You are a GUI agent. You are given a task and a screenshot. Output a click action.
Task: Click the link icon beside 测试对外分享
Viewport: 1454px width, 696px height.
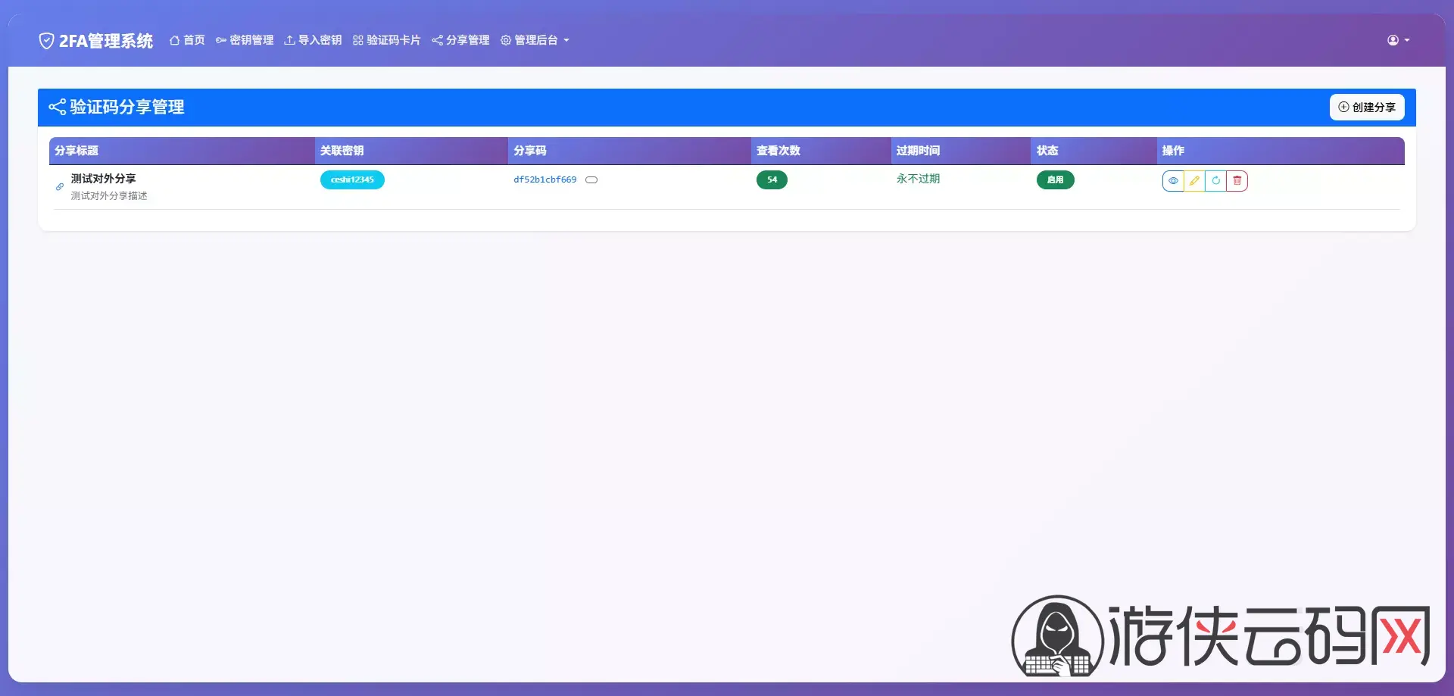pyautogui.click(x=60, y=186)
